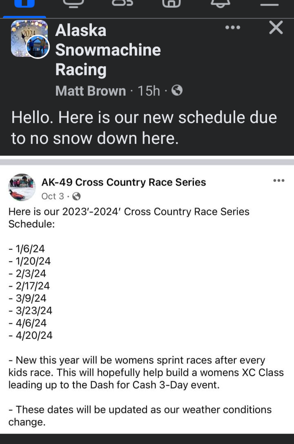294x444 pixels.
Task: Open the Oct 3 post timestamp
Action: point(53,196)
